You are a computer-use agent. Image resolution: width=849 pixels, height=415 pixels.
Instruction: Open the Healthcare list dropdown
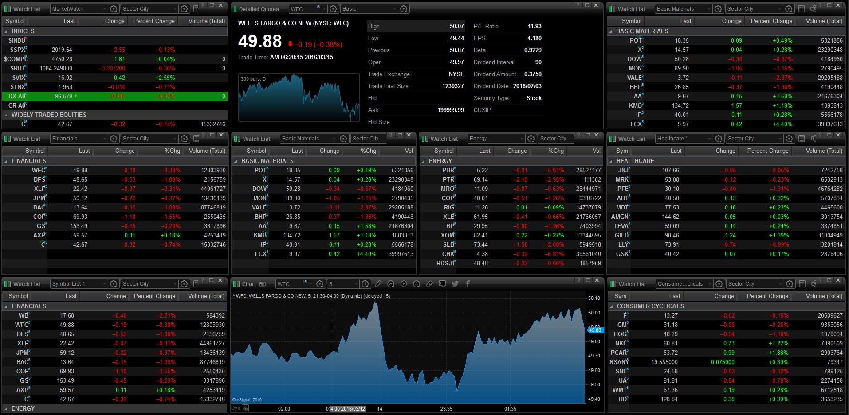[684, 139]
